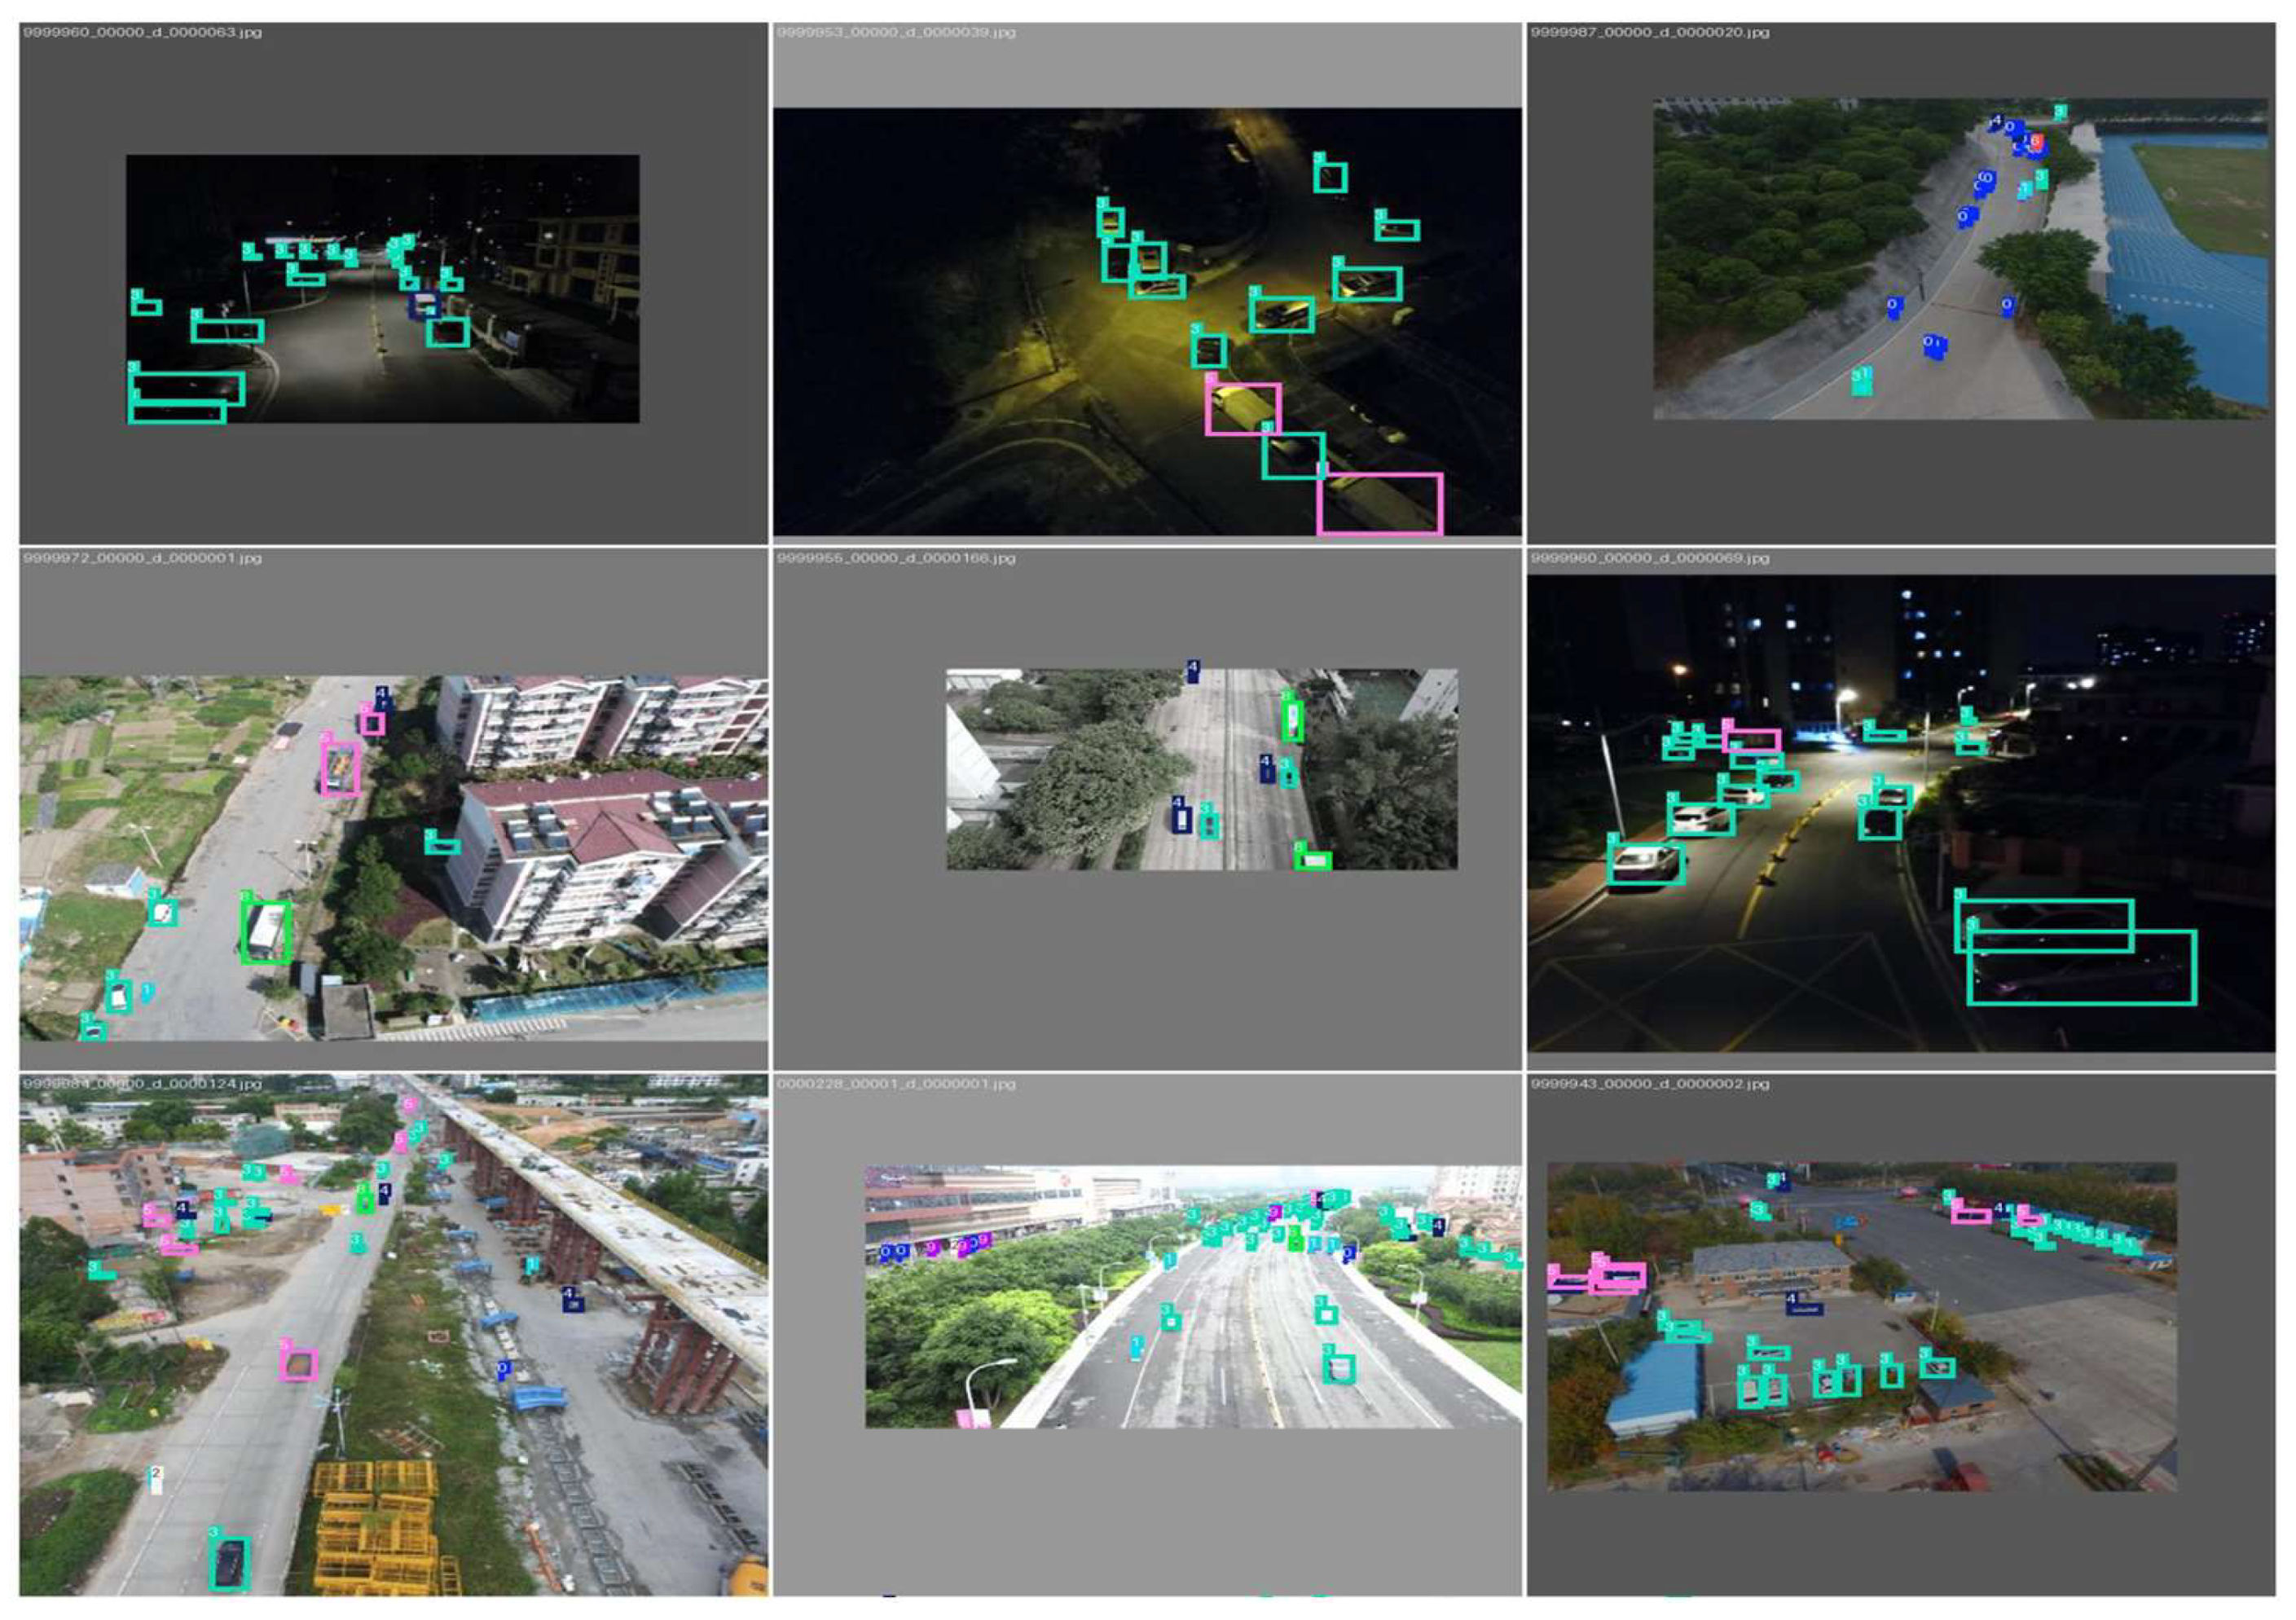Click the 9999955_00000_d_0000166.jpg filename text
2296x1620 pixels.
point(896,558)
